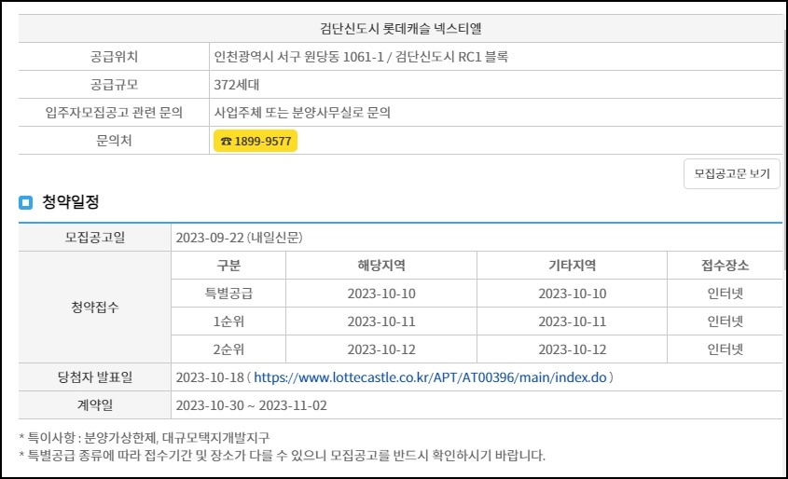Viewport: 788px width, 479px height.
Task: Select 해당지역 date 2023-10-12 for 2순위
Action: click(381, 349)
